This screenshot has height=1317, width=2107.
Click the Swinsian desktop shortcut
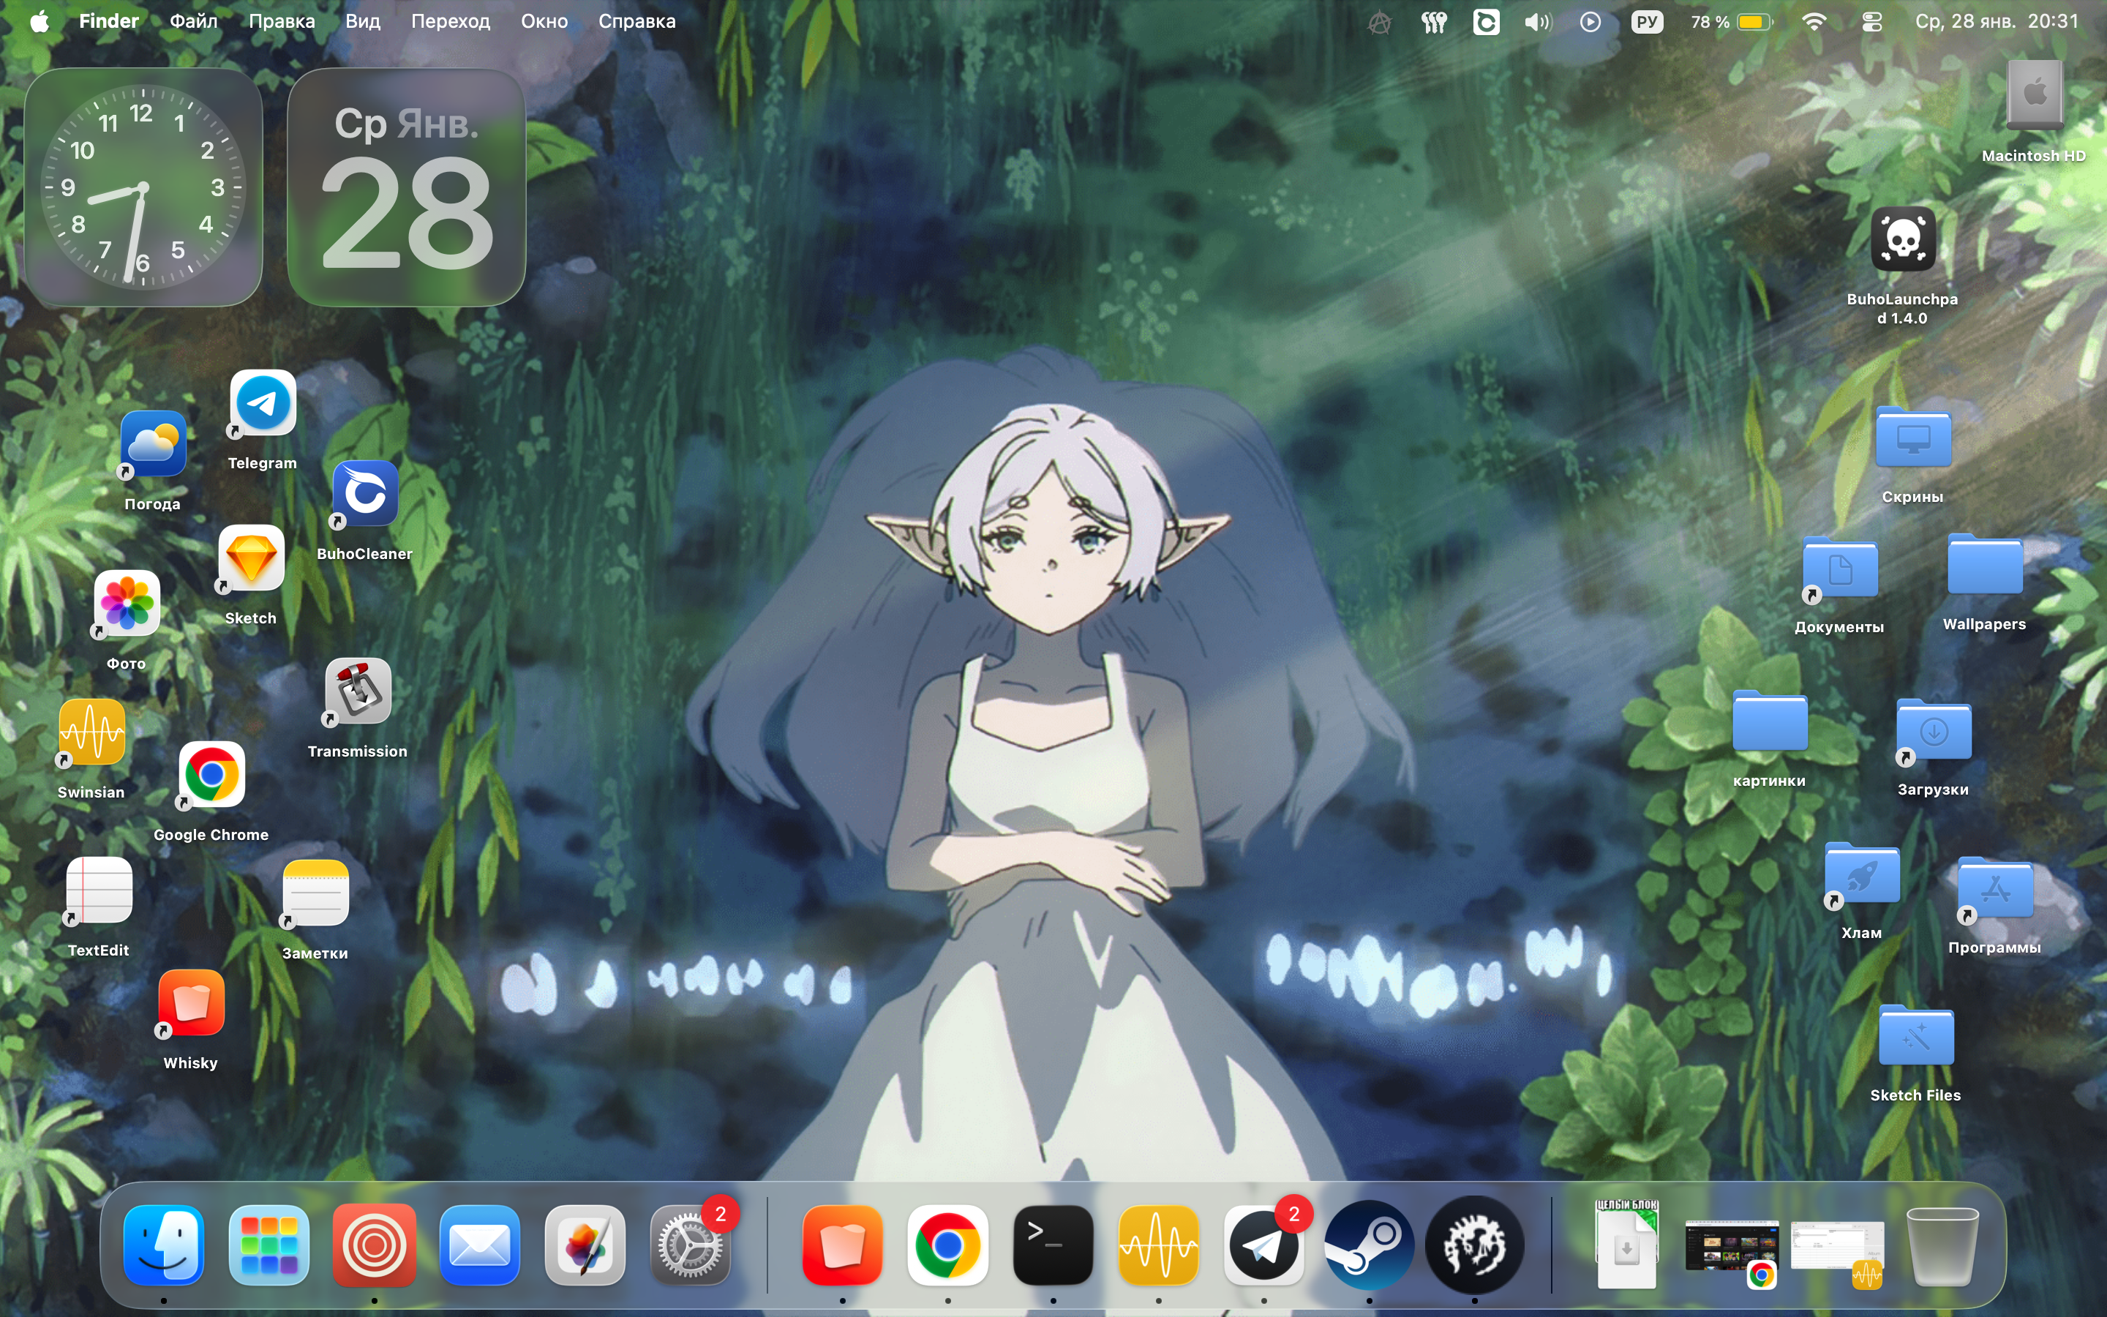[91, 733]
